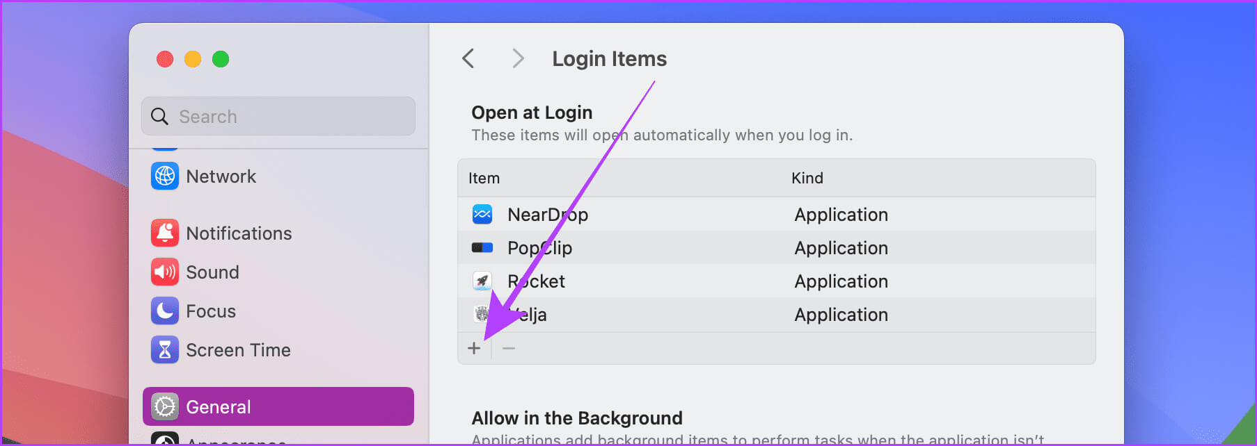Viewport: 1257px width, 446px height.
Task: Click Application kind in Rocket row
Action: [x=841, y=281]
